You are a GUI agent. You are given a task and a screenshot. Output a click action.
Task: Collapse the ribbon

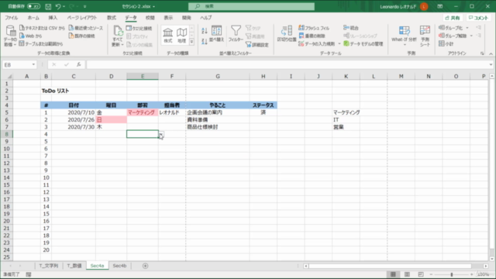pos(491,53)
